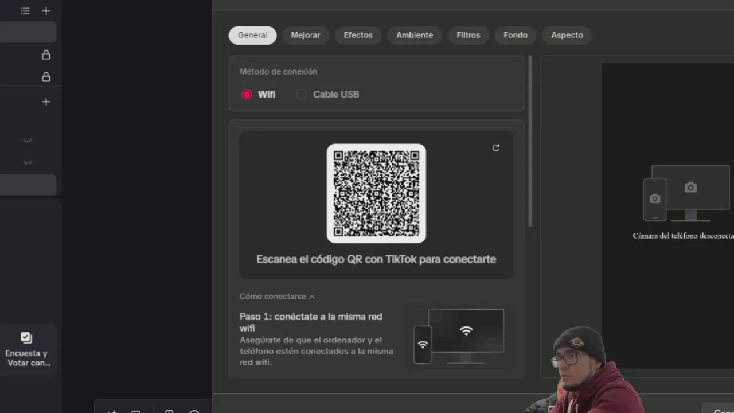Switch to the Ambiente tab
Image resolution: width=734 pixels, height=413 pixels.
(414, 35)
